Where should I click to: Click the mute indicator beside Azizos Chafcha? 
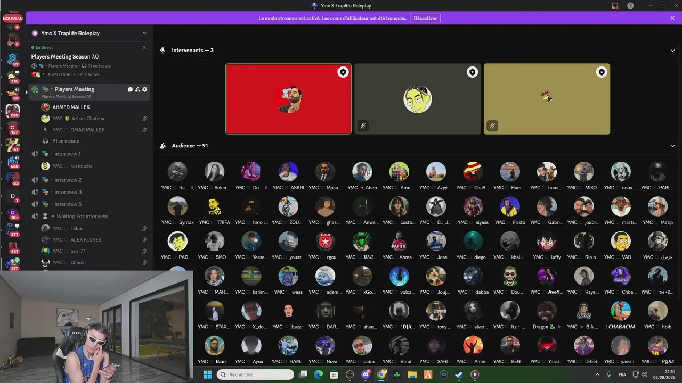click(x=144, y=119)
